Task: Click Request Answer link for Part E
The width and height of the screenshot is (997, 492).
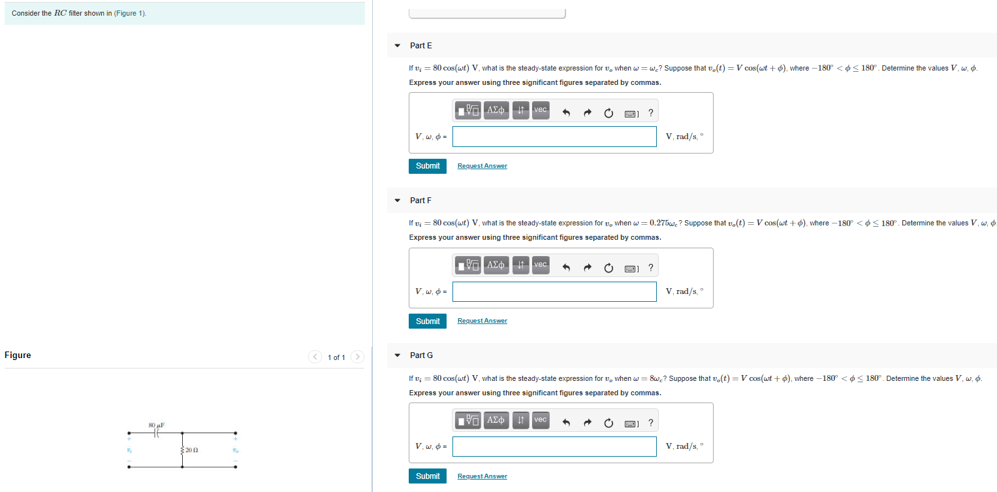Action: pos(483,166)
